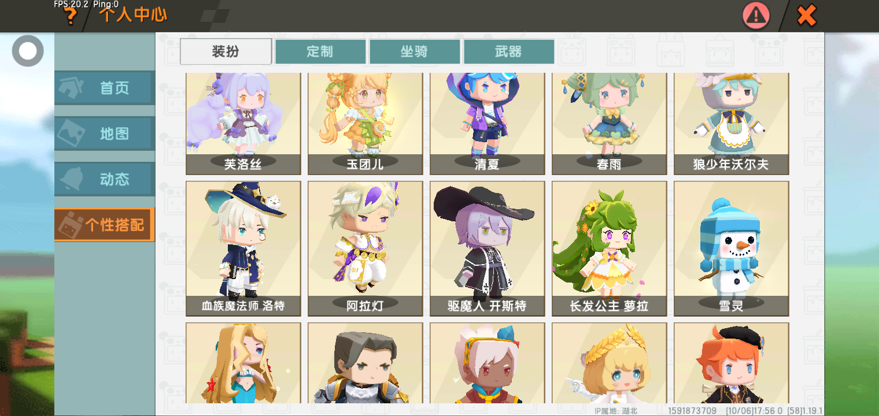Choose the 玉团儿 skin card

point(365,124)
